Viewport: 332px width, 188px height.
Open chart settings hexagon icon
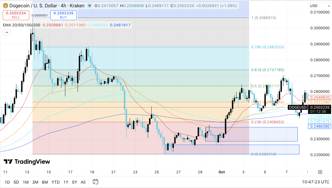point(320,172)
